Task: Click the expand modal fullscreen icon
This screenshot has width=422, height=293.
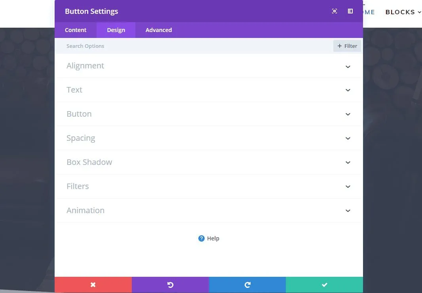Action: pos(335,11)
